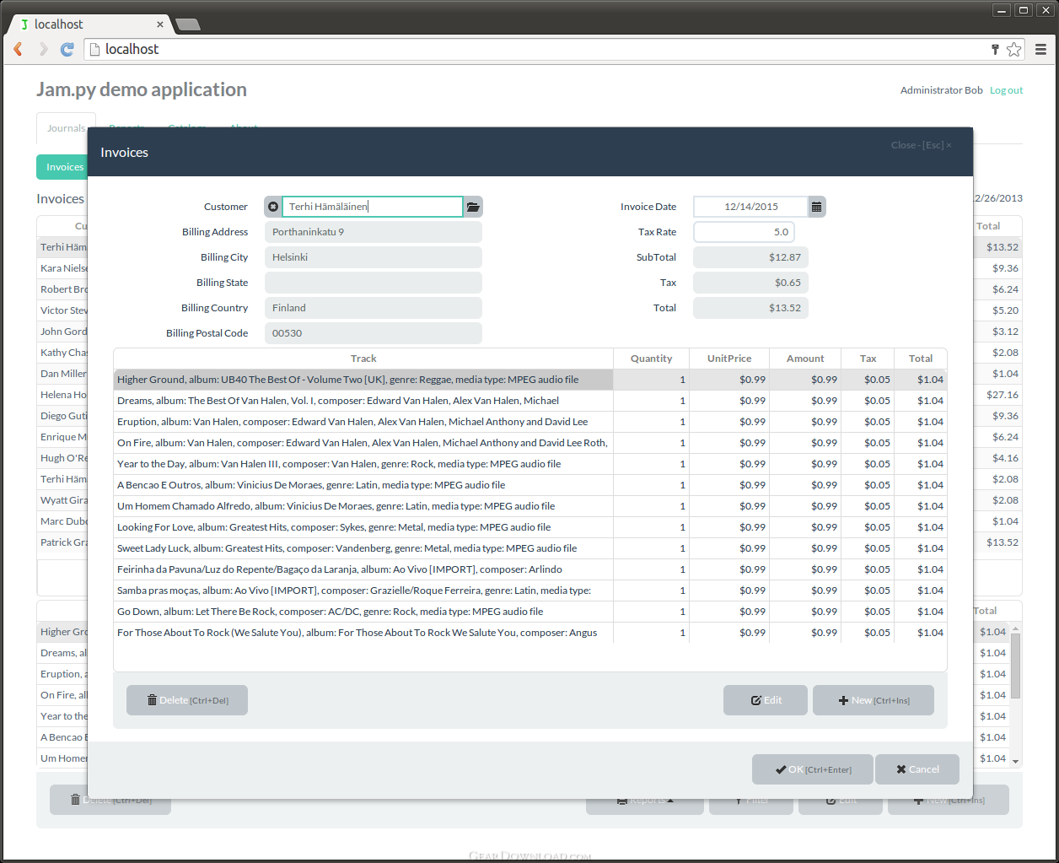This screenshot has width=1059, height=863.
Task: Open customer lookup folder icon
Action: click(x=473, y=207)
